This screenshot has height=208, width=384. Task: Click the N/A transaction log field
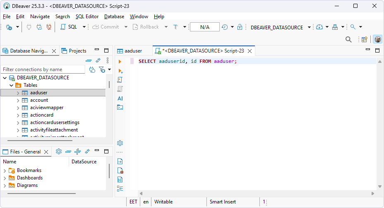pos(205,27)
